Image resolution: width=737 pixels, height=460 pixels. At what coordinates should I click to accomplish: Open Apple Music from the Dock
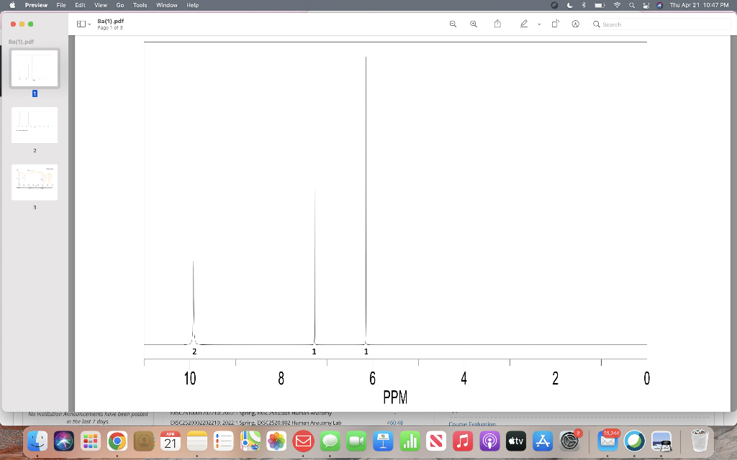(464, 441)
